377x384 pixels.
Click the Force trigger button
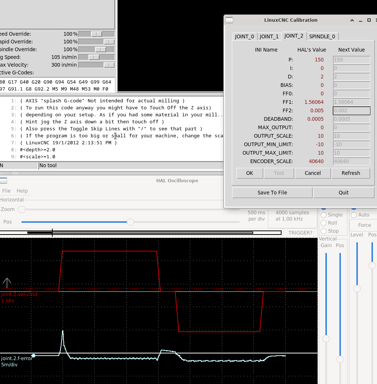(x=364, y=225)
